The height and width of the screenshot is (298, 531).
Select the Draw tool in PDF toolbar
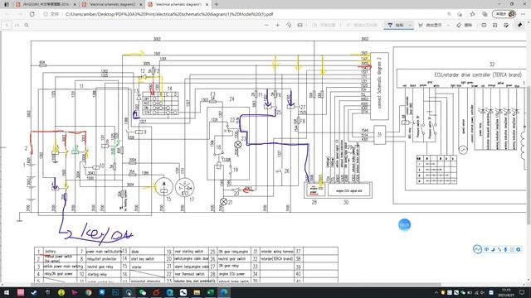pos(396,25)
